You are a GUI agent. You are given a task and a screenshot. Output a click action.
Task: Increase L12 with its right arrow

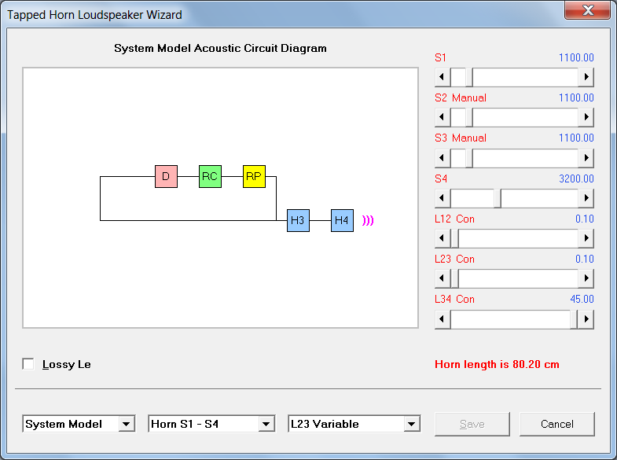[586, 238]
